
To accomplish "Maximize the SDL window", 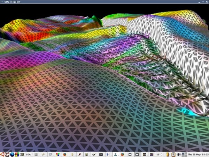I will (203, 2).
